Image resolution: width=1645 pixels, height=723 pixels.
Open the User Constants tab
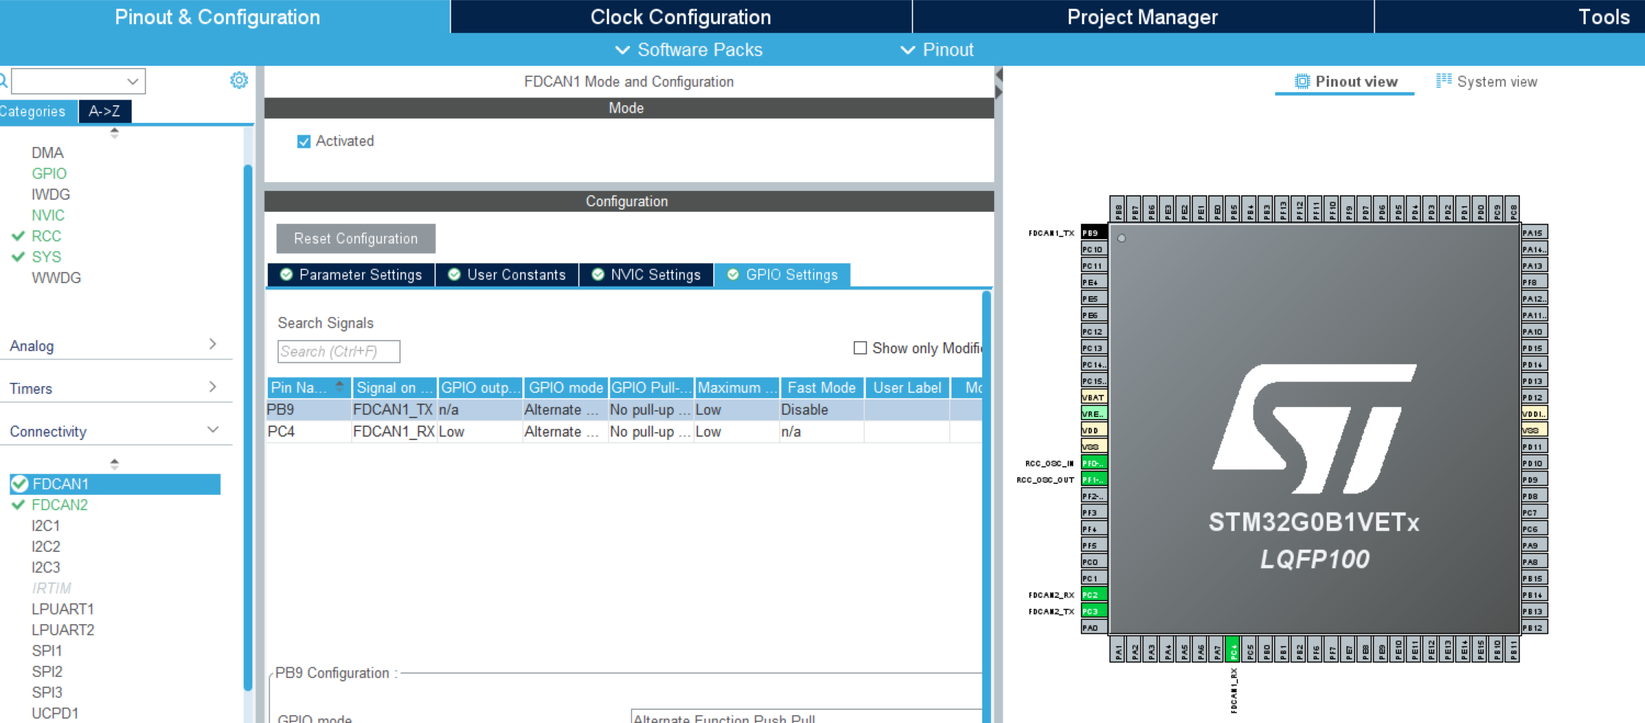507,275
